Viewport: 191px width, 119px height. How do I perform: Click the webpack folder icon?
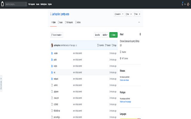[x=52, y=79]
